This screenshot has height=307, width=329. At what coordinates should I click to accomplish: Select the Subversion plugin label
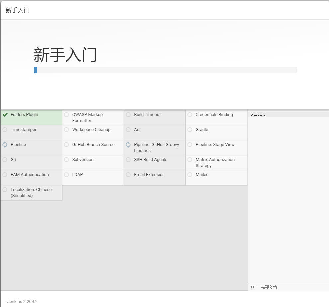pos(83,160)
